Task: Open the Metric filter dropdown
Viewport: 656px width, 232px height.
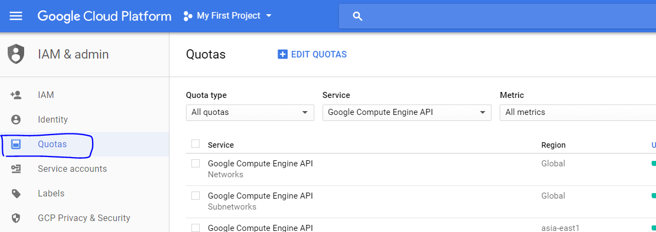Action: coord(577,112)
